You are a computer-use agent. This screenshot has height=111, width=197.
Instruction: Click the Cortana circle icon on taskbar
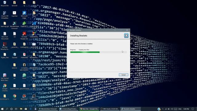click(x=11, y=109)
